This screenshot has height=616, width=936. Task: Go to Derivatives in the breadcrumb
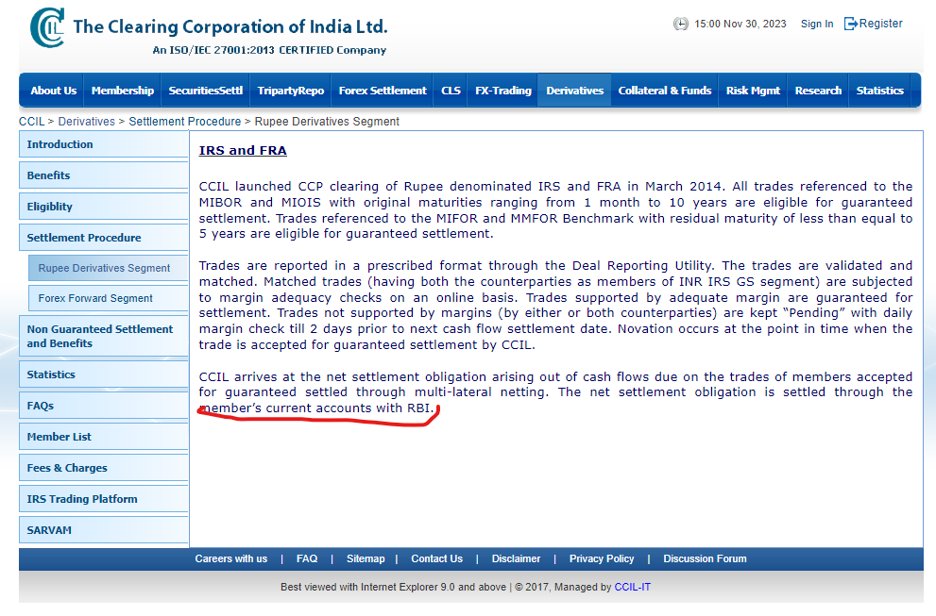[87, 122]
